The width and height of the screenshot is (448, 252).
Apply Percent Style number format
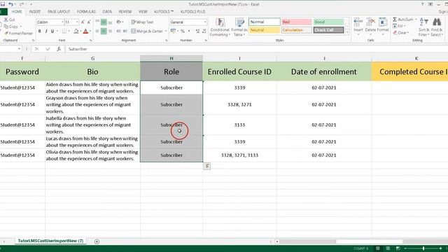(x=182, y=31)
